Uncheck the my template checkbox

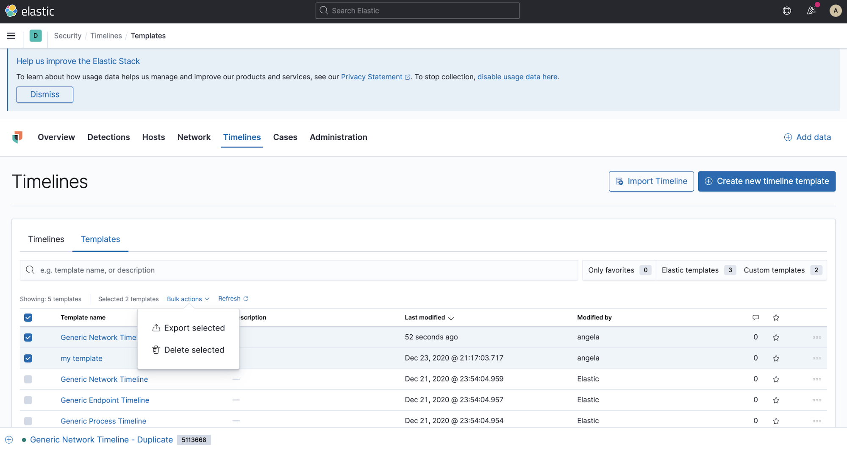click(28, 358)
